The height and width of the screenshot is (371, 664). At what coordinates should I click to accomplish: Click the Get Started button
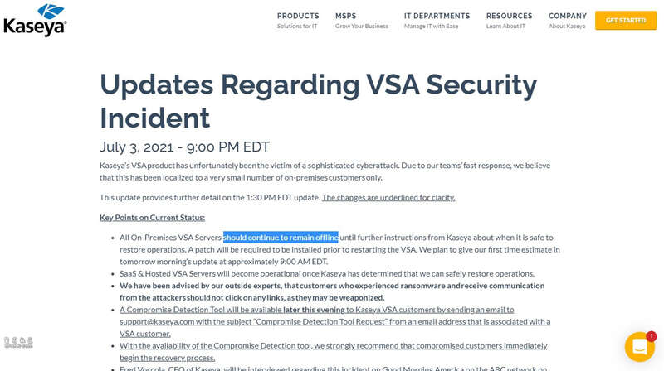pos(626,20)
